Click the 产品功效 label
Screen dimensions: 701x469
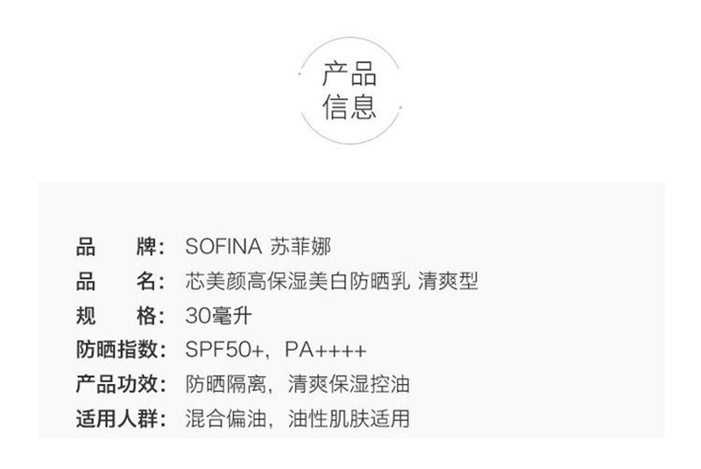(120, 384)
